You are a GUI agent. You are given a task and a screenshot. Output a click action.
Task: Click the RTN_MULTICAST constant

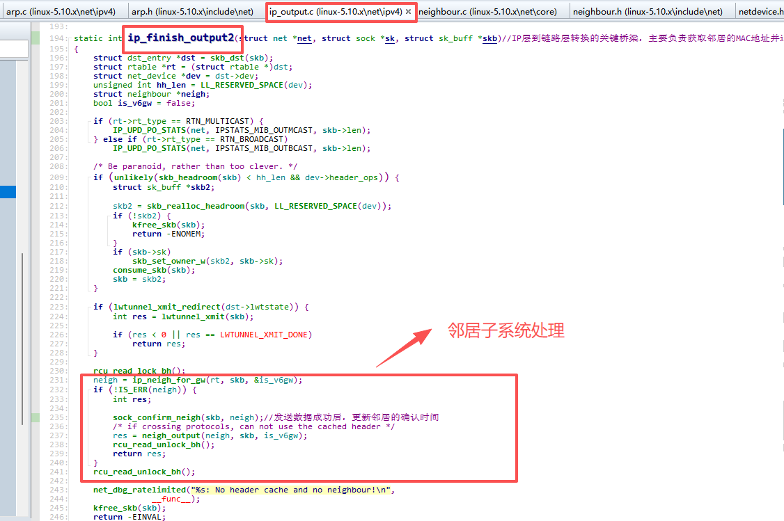click(219, 121)
